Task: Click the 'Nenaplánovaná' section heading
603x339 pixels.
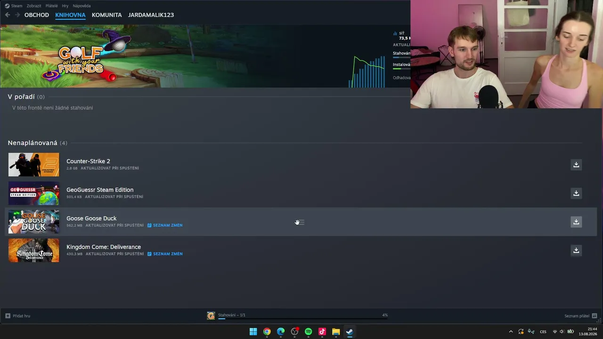Action: [x=33, y=143]
